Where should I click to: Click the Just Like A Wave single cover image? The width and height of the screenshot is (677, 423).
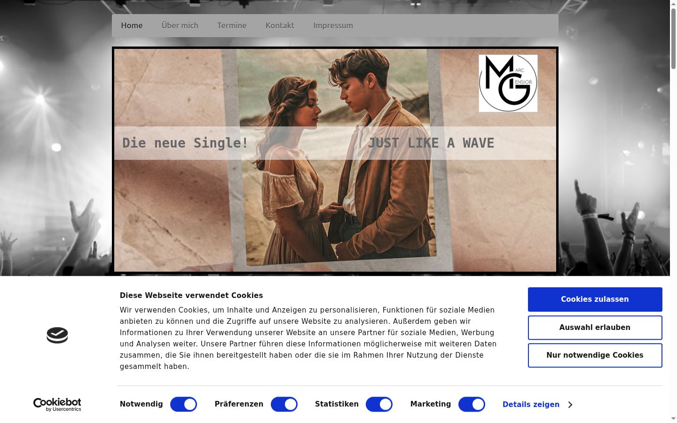[335, 160]
